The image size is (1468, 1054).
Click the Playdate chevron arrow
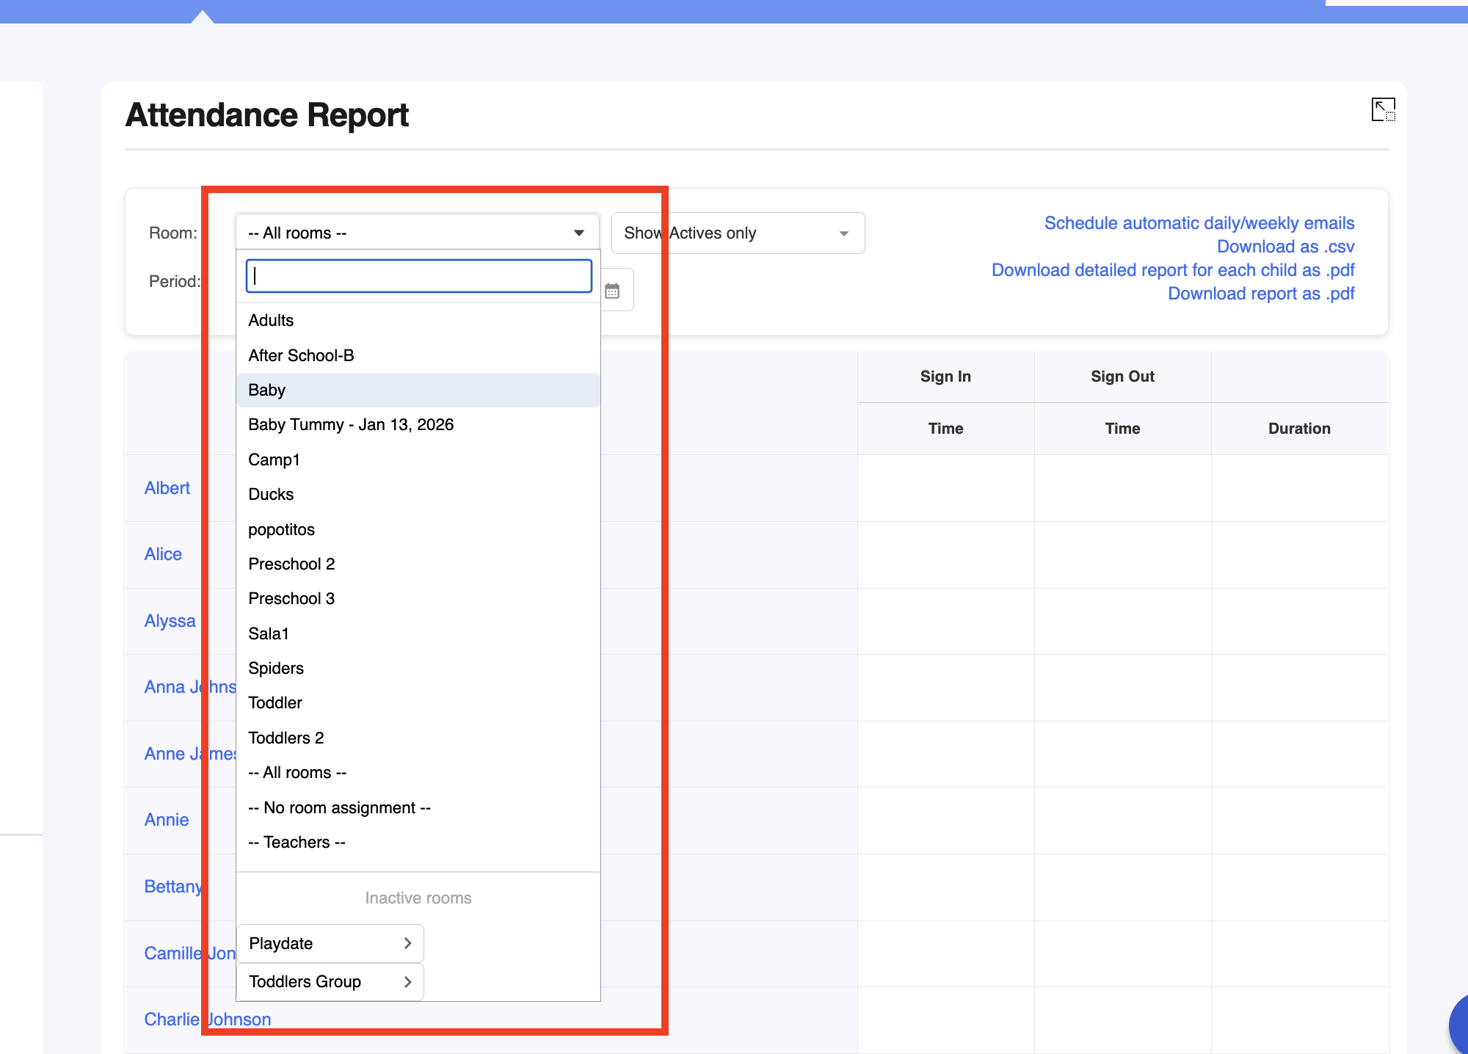click(x=408, y=943)
